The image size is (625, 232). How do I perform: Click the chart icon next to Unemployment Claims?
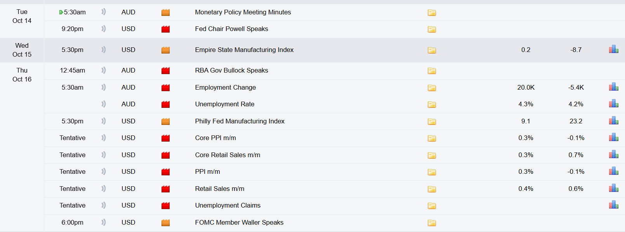[x=613, y=204]
